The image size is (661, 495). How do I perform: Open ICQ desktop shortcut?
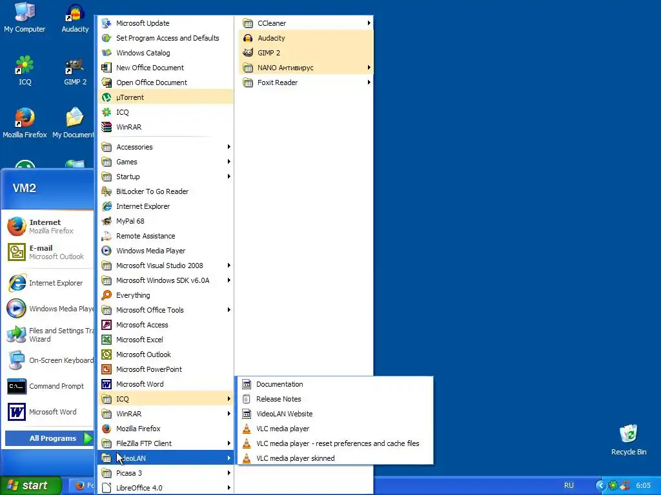pyautogui.click(x=25, y=71)
